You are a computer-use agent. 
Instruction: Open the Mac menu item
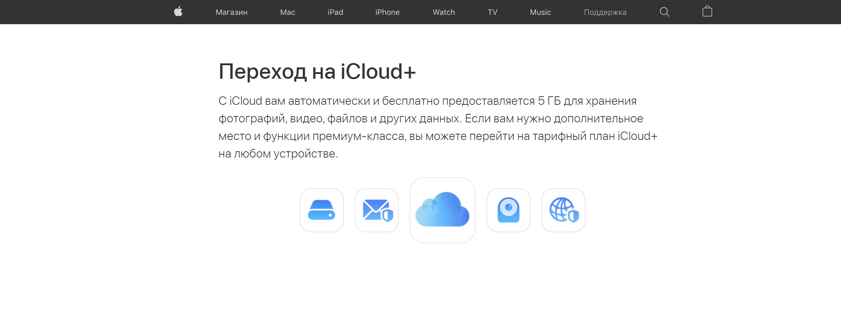[x=288, y=12]
